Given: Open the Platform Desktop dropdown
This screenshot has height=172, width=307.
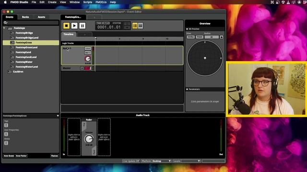Looking at the screenshot, I should pos(162,161).
